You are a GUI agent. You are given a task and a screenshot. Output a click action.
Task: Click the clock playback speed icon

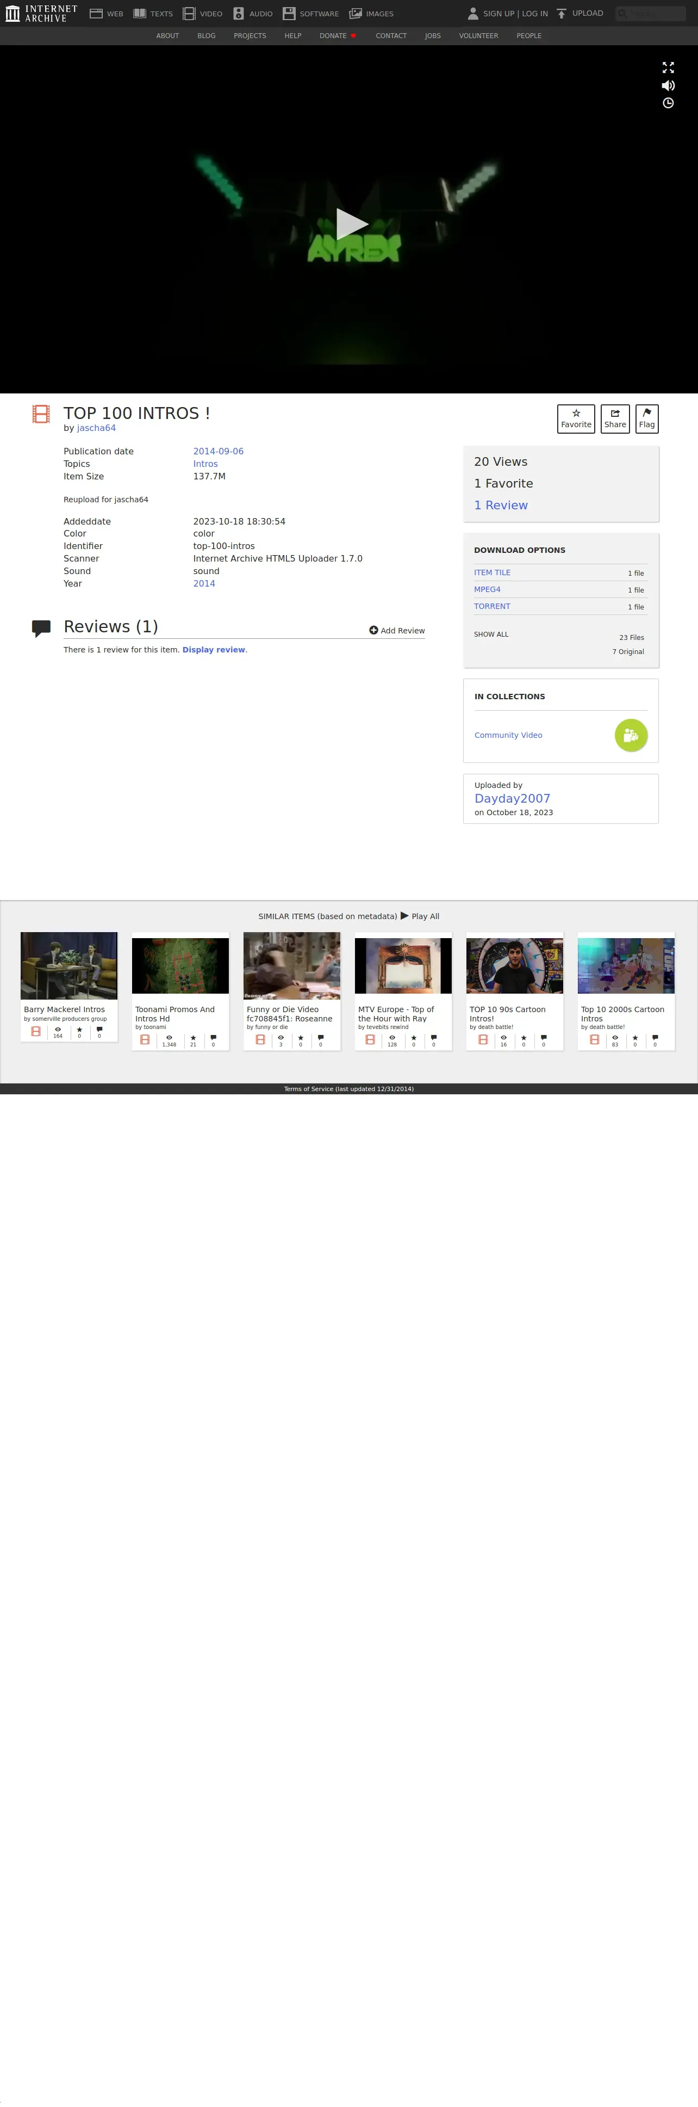tap(668, 103)
